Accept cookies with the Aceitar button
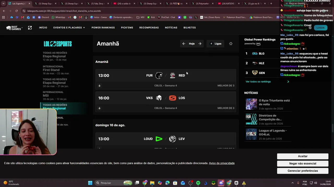This screenshot has width=334, height=187. point(303,156)
